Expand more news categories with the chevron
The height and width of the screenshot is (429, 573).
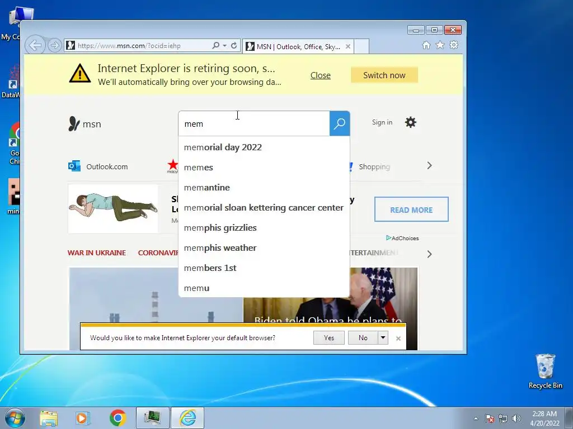coord(429,254)
